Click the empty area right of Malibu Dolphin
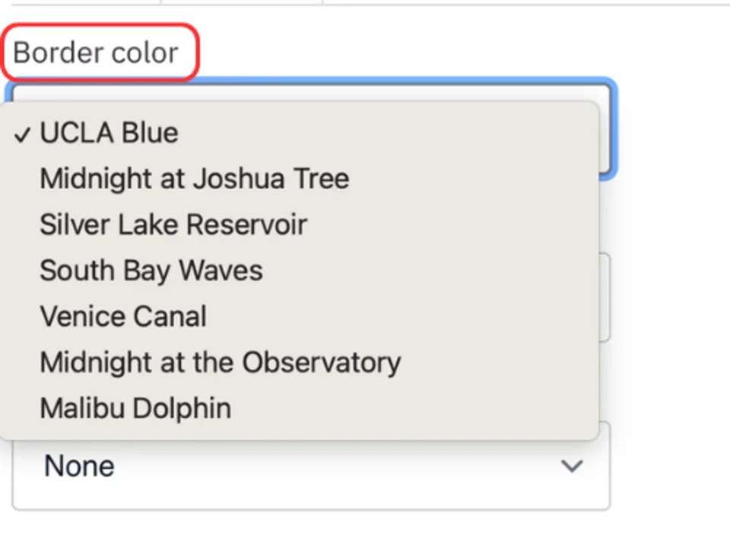730x548 pixels. coord(418,408)
